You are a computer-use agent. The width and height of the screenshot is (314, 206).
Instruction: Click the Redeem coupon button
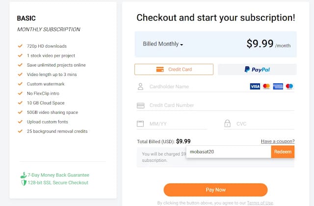(x=283, y=152)
